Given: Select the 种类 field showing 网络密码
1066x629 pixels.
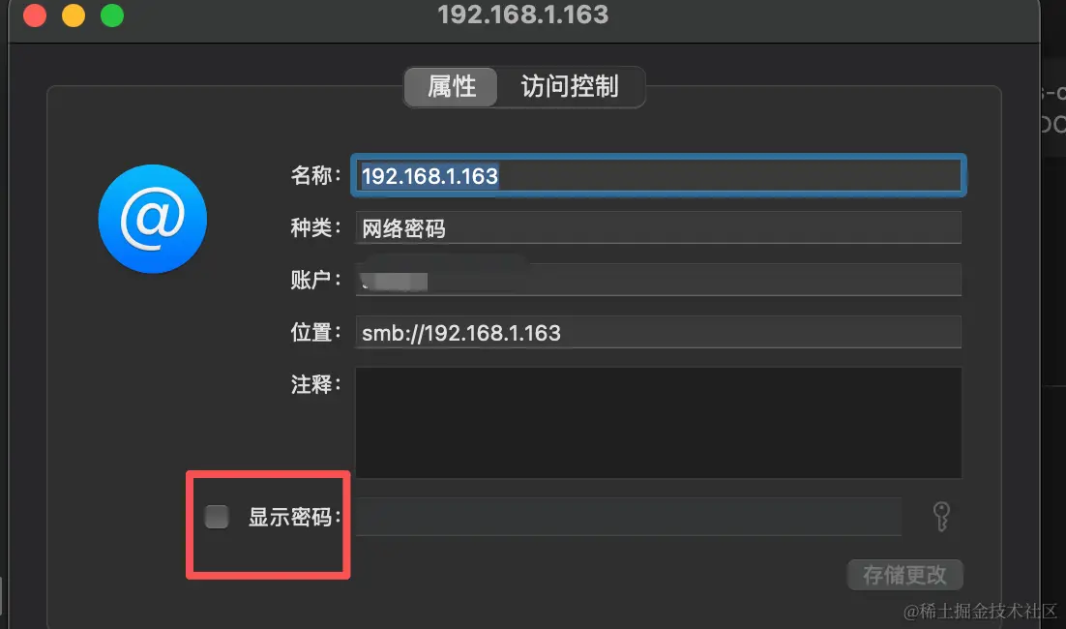Looking at the screenshot, I should pos(658,227).
